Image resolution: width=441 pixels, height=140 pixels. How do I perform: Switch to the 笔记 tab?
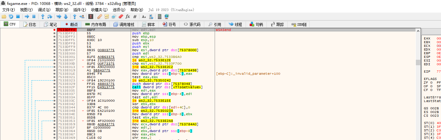click(50, 25)
